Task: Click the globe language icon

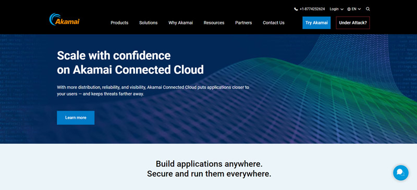Action: (x=349, y=9)
